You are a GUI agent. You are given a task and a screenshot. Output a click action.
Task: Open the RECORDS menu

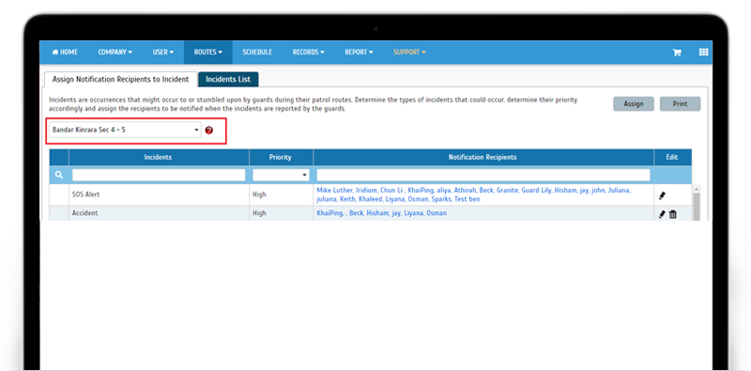tap(309, 53)
